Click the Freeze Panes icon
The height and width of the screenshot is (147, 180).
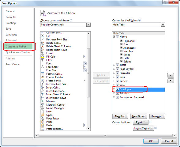(x=42, y=81)
